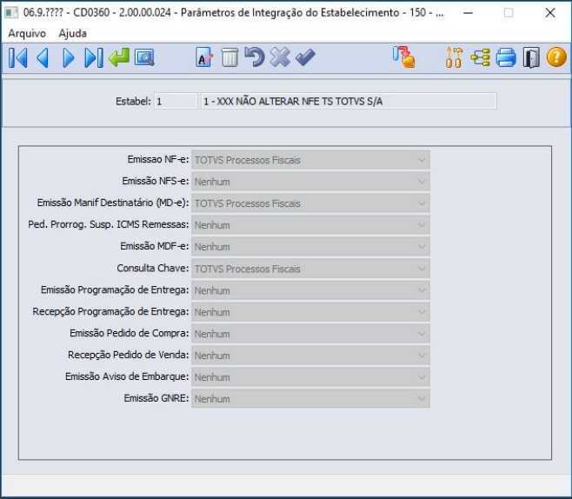
Task: Click the 'Emissão GNRE:' label
Action: tap(156, 398)
